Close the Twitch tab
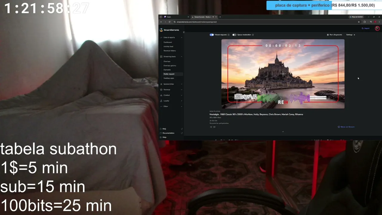Viewport: 382px width, 215px height. click(188, 17)
